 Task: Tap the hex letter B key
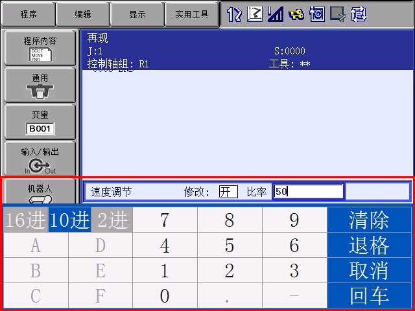tap(36, 270)
